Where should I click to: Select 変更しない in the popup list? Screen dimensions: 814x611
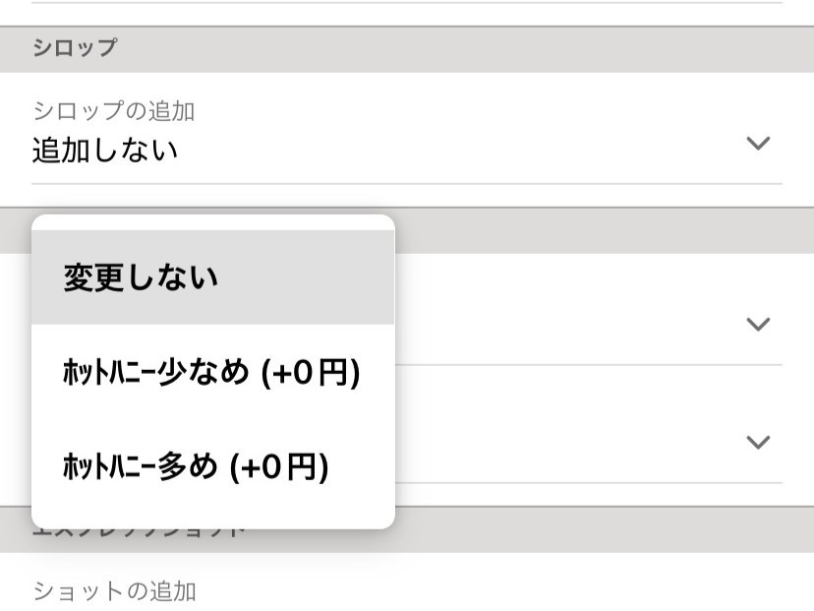141,278
